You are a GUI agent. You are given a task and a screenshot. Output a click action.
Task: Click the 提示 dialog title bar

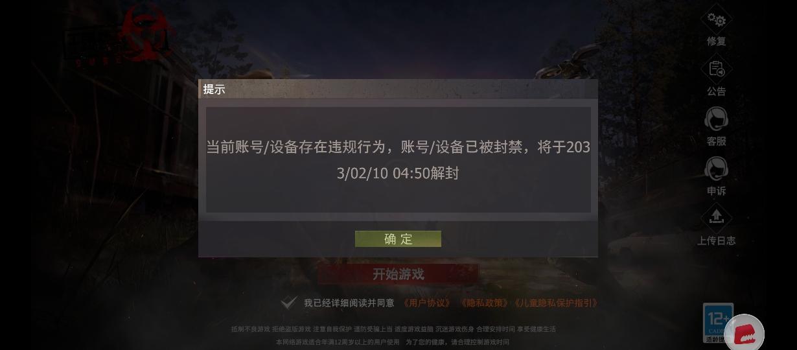(398, 89)
